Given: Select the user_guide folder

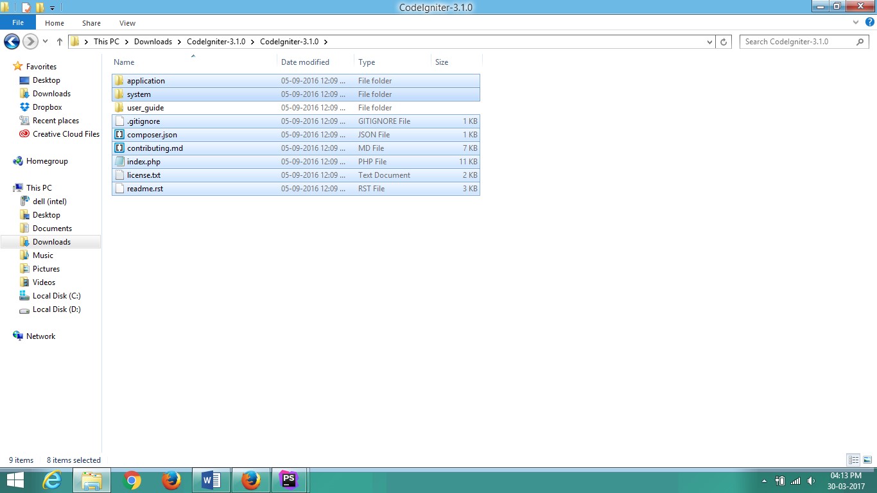Looking at the screenshot, I should [x=296, y=108].
